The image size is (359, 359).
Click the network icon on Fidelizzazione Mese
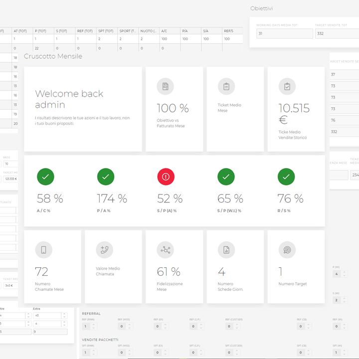coord(165,250)
